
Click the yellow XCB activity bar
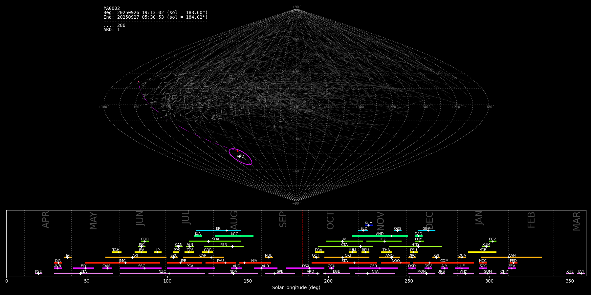pyautogui.click(x=482, y=252)
